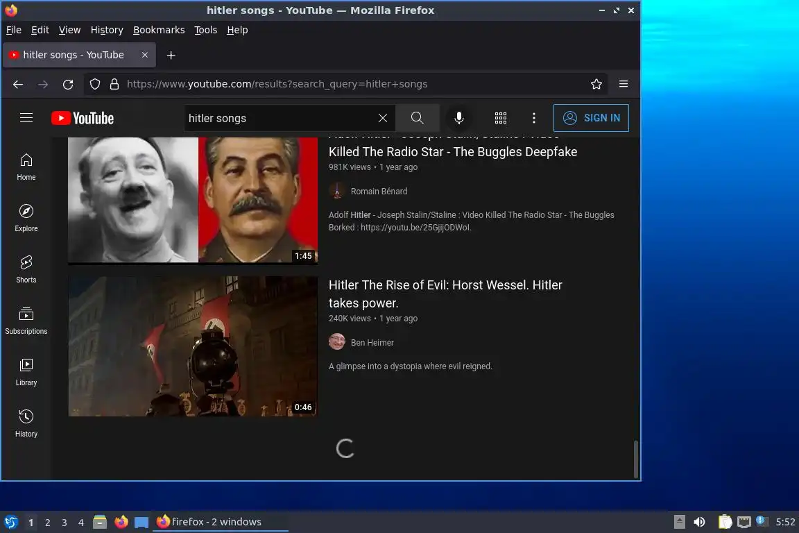Visit the Romain Bénard channel name
Image resolution: width=799 pixels, height=533 pixels.
click(379, 192)
